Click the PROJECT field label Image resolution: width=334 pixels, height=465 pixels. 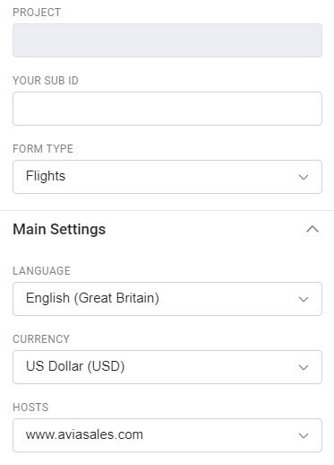point(37,13)
